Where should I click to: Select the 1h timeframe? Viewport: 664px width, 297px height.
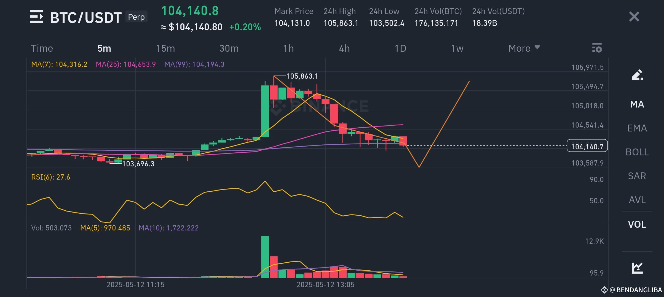click(288, 48)
